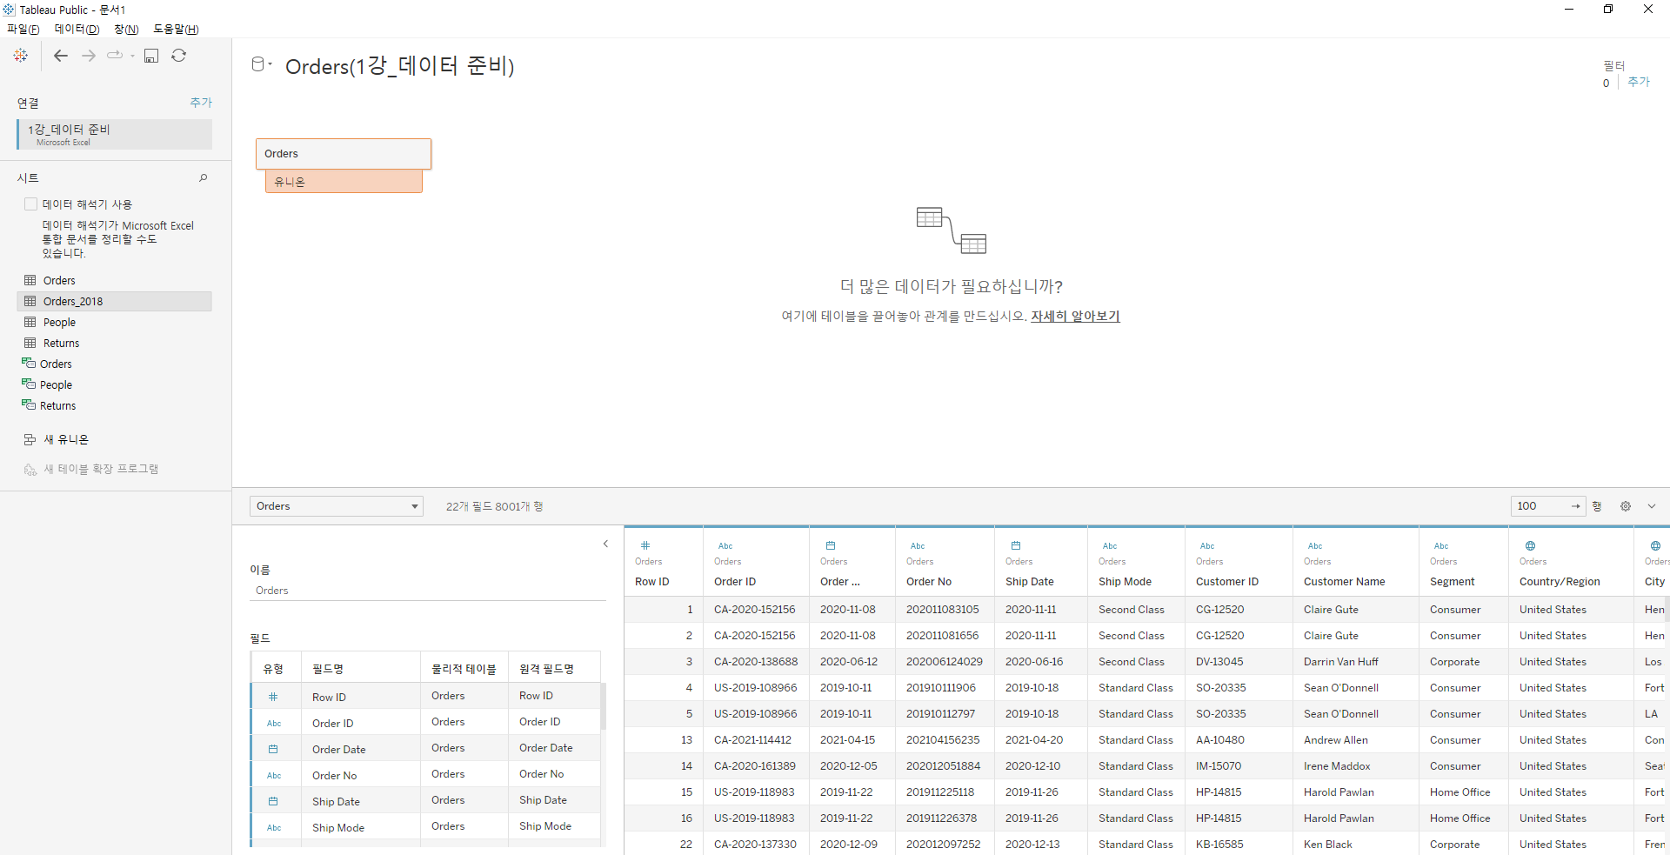Click the Tableau start page logo icon

(x=21, y=56)
